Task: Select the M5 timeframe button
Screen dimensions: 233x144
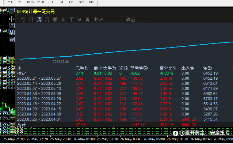Action: point(20,2)
